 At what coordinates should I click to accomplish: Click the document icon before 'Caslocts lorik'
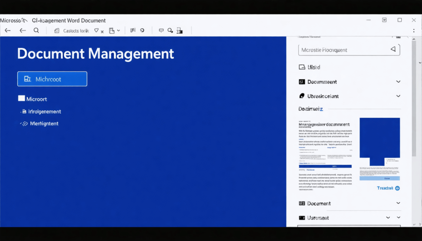coord(57,31)
